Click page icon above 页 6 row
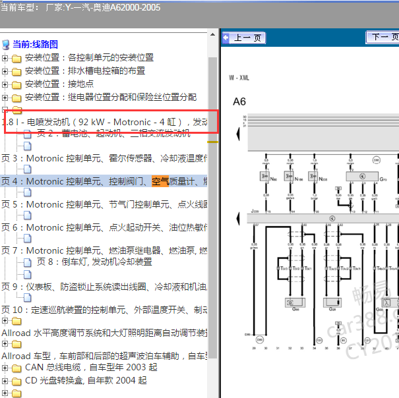Image resolution: width=399 pixels, height=398 pixels. (28, 215)
